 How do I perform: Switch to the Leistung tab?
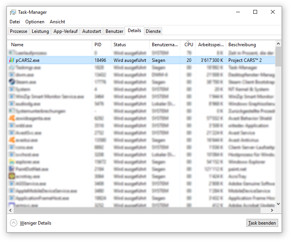[40, 31]
